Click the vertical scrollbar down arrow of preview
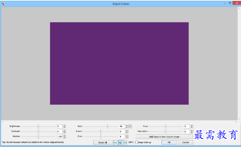This screenshot has width=241, height=147. (239, 119)
